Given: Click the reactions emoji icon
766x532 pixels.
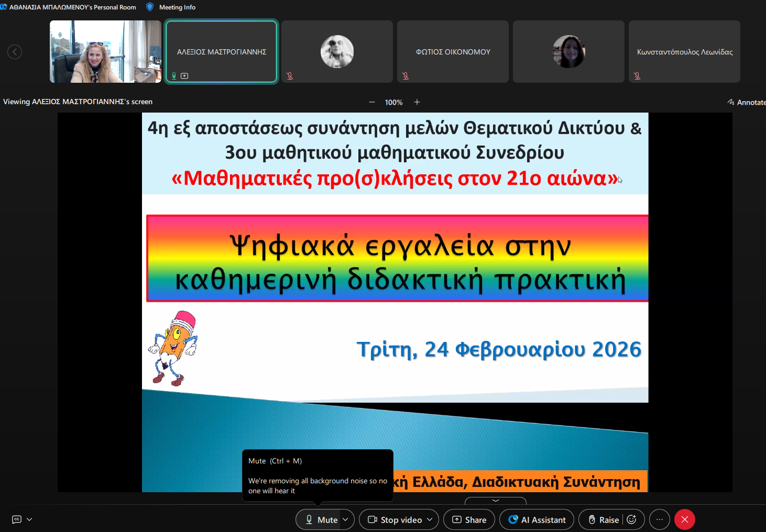Looking at the screenshot, I should pos(632,519).
